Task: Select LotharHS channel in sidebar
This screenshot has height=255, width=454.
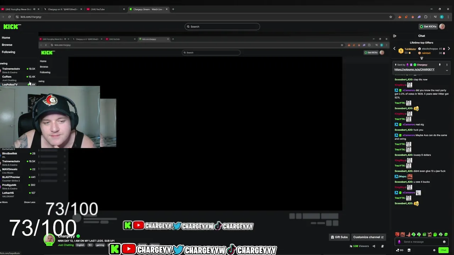Action: click(x=18, y=194)
